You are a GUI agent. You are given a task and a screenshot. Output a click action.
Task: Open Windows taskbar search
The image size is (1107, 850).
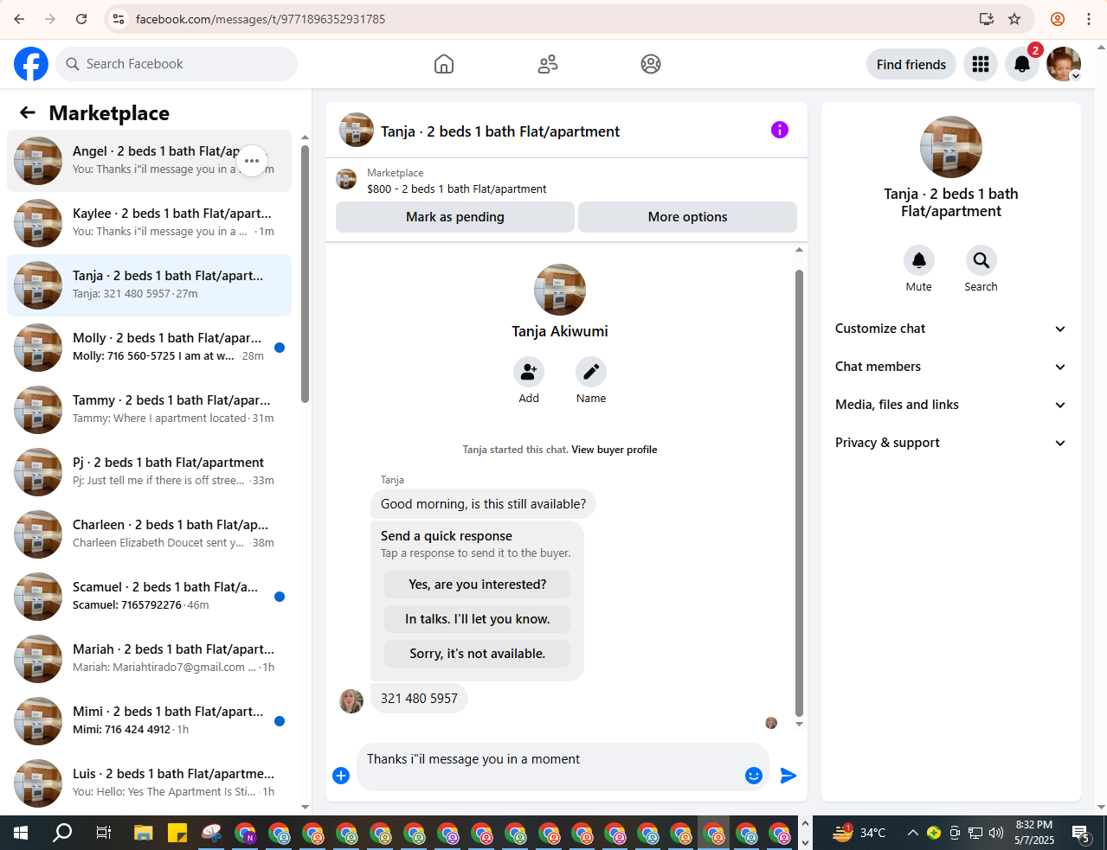click(x=62, y=833)
